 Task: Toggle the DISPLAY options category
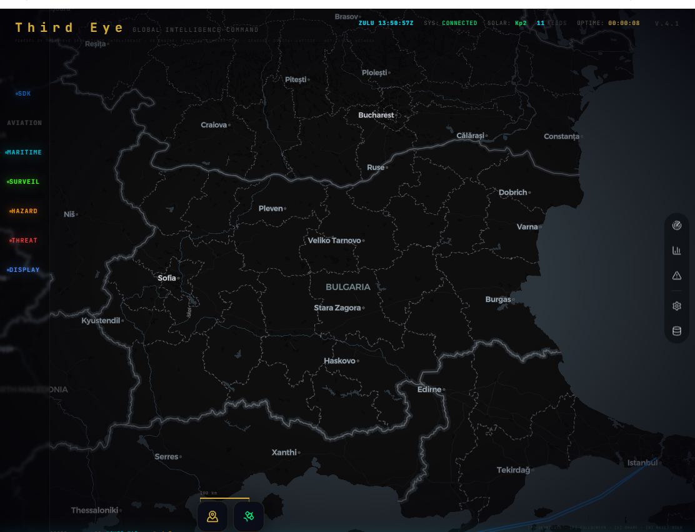click(x=23, y=269)
